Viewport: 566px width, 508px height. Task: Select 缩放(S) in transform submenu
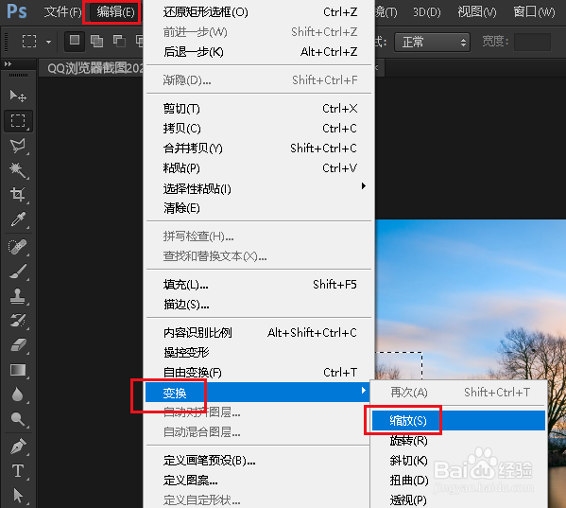coord(458,421)
